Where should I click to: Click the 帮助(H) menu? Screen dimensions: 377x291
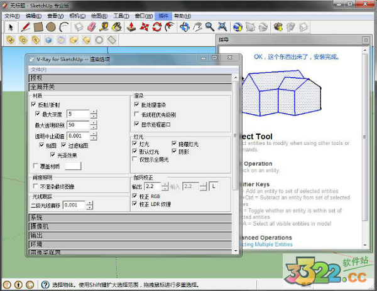pyautogui.click(x=182, y=16)
